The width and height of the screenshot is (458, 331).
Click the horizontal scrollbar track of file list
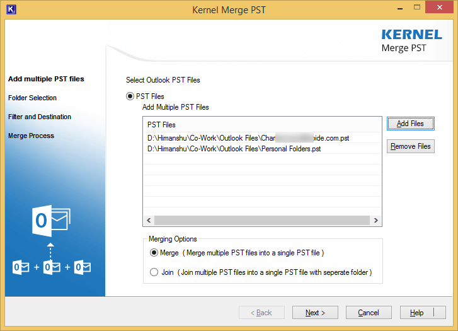point(262,220)
